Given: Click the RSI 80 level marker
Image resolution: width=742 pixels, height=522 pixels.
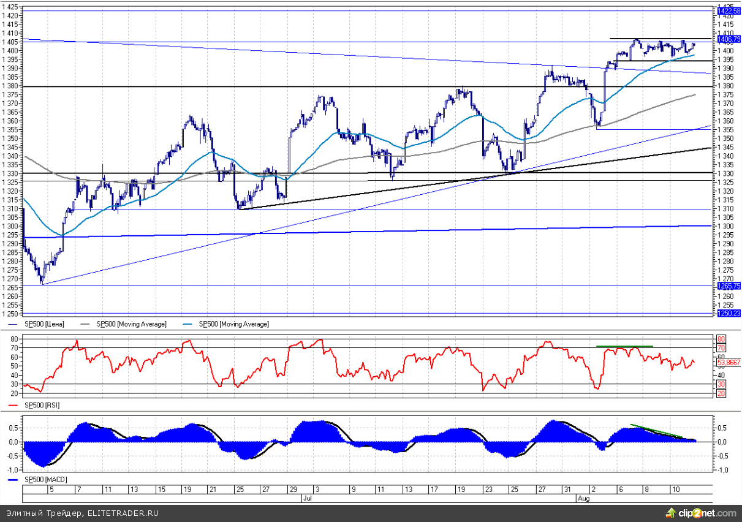Looking at the screenshot, I should (721, 339).
